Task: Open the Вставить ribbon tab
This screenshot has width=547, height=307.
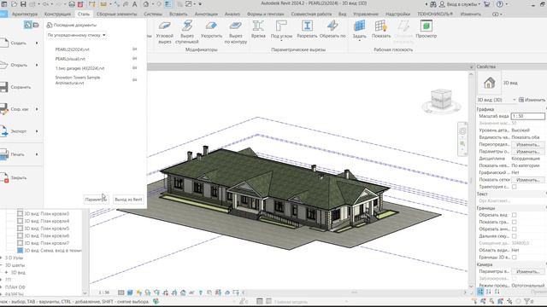Action: point(179,14)
